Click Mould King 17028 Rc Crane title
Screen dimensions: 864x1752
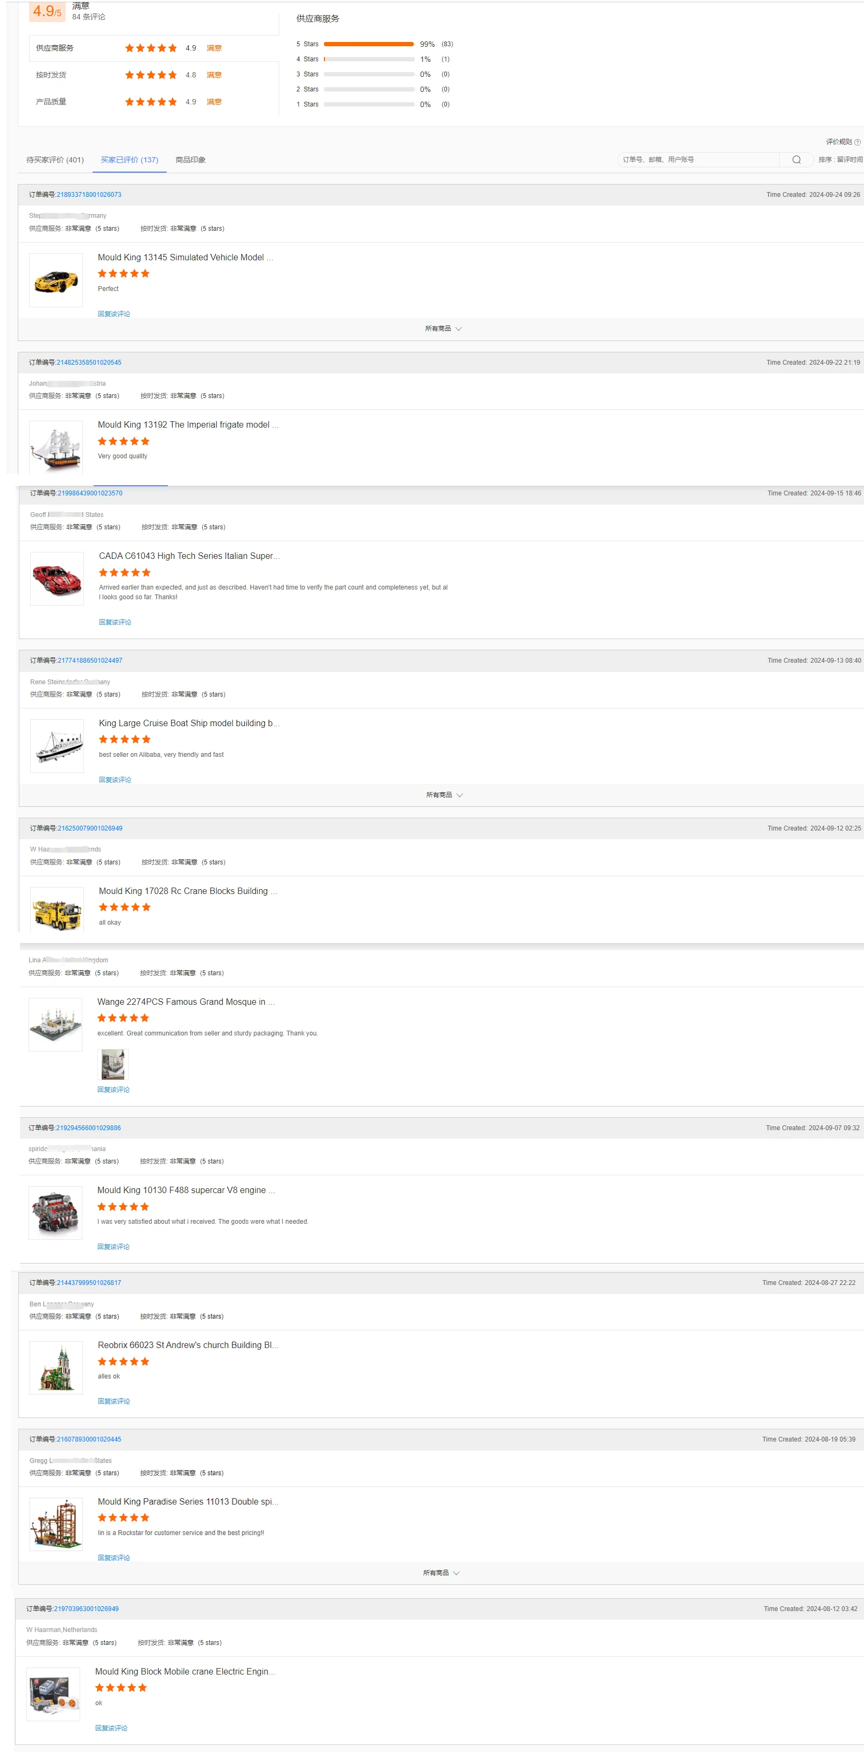click(188, 891)
